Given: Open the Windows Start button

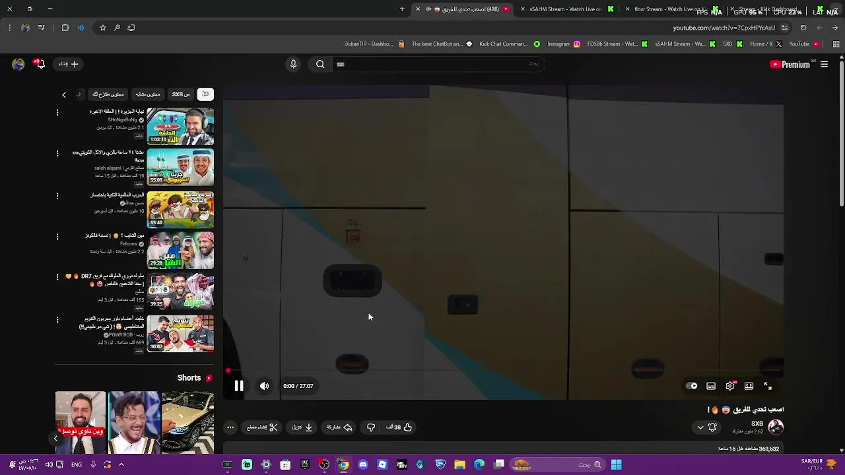Looking at the screenshot, I should point(616,465).
